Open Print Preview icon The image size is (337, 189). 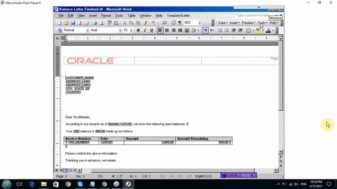click(101, 23)
